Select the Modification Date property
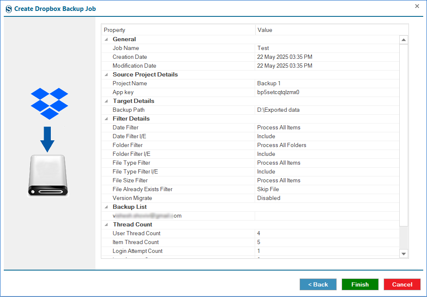Viewport: 427px width, 297px height. pyautogui.click(x=134, y=66)
